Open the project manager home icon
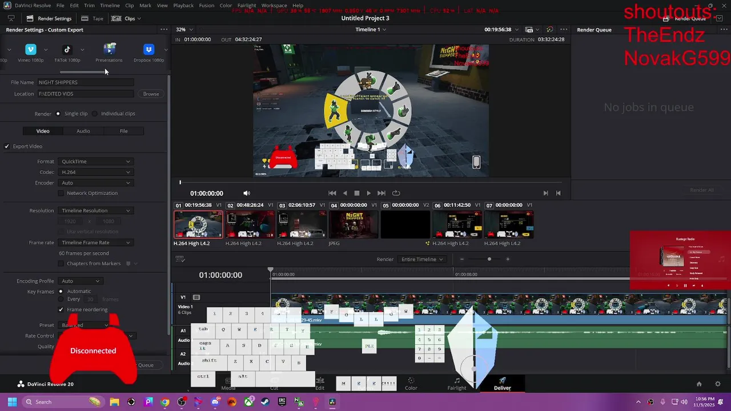This screenshot has height=411, width=731. [x=699, y=384]
